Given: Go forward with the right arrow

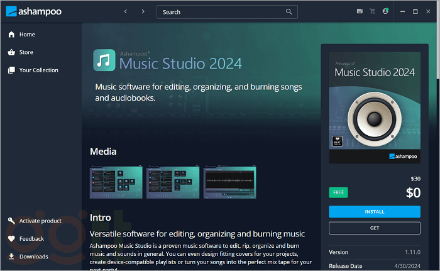Looking at the screenshot, I should pos(143,11).
